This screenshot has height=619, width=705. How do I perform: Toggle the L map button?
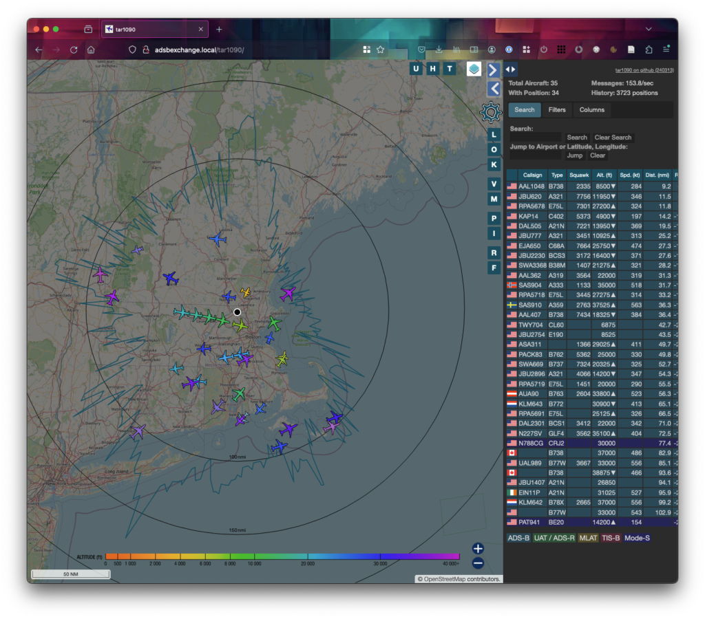click(494, 134)
